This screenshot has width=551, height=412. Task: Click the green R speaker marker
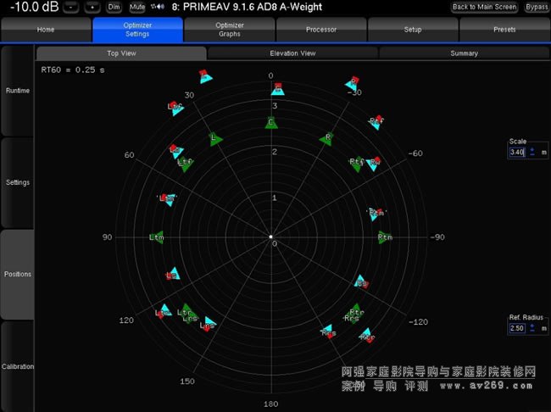tap(327, 138)
